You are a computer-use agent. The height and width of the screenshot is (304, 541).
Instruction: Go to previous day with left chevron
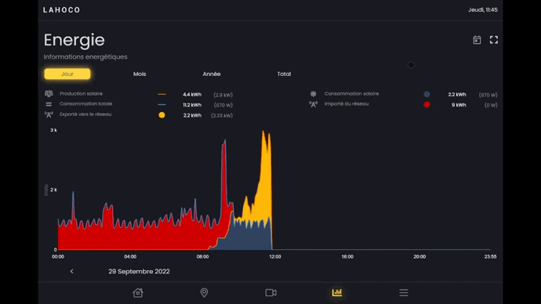[72, 271]
